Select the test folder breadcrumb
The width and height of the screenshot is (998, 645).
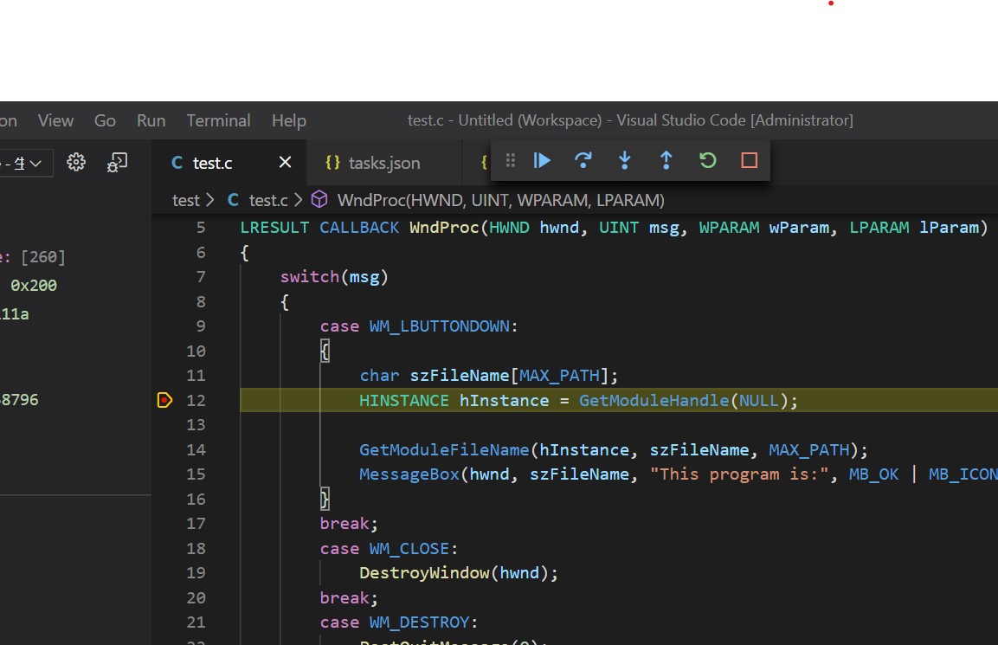click(186, 201)
